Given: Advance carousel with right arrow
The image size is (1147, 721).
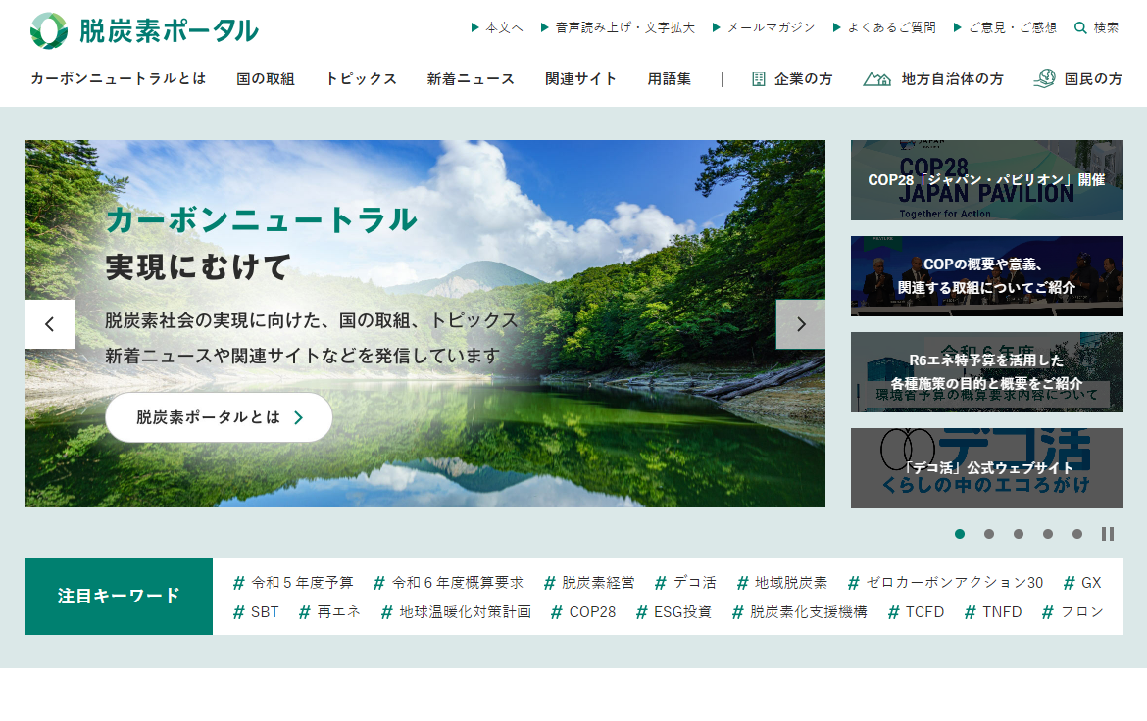Looking at the screenshot, I should pos(800,324).
